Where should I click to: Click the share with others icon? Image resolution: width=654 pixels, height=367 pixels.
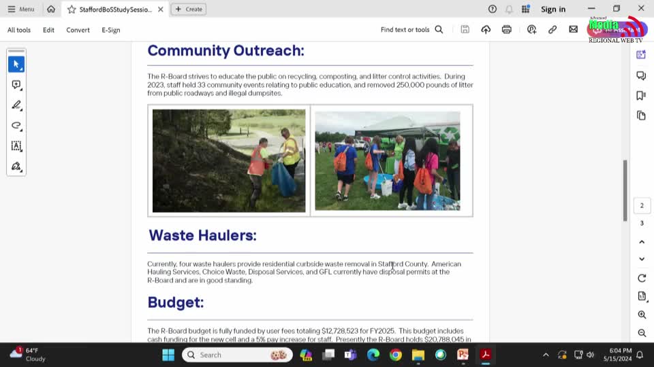(x=531, y=29)
